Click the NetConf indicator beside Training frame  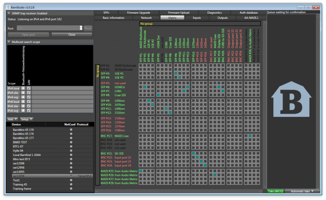71,188
